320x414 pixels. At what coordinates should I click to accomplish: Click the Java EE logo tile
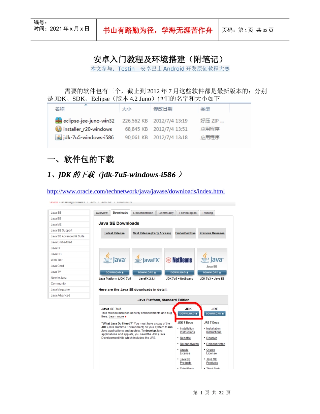(212, 259)
